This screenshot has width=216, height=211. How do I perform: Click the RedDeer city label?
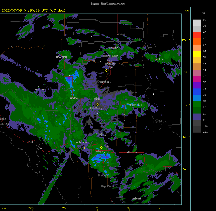coord(111,64)
